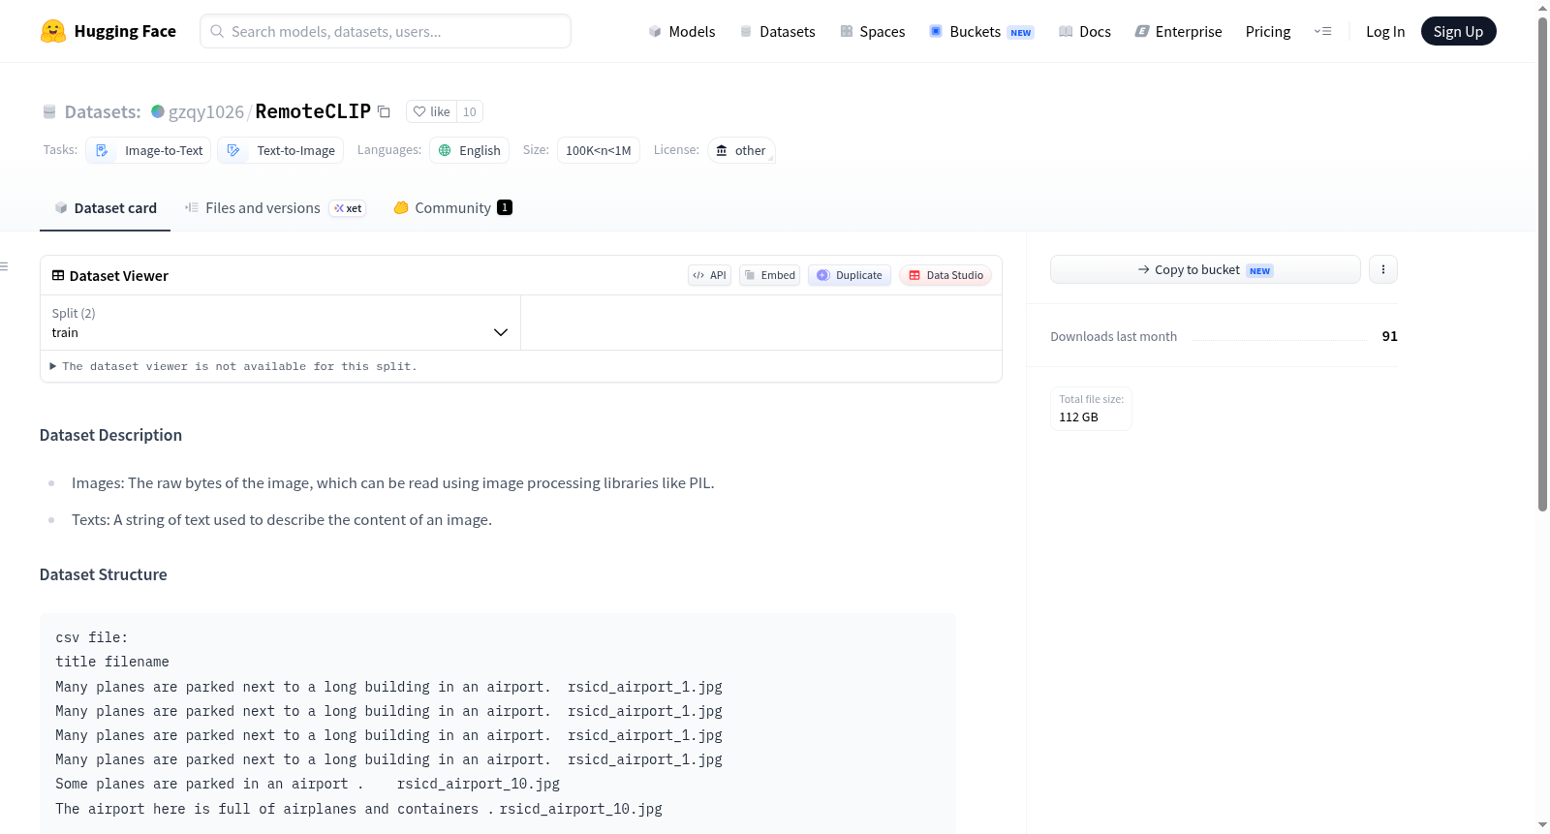The width and height of the screenshot is (1550, 834).
Task: Click the Dataset Description heading
Action: [x=110, y=436]
